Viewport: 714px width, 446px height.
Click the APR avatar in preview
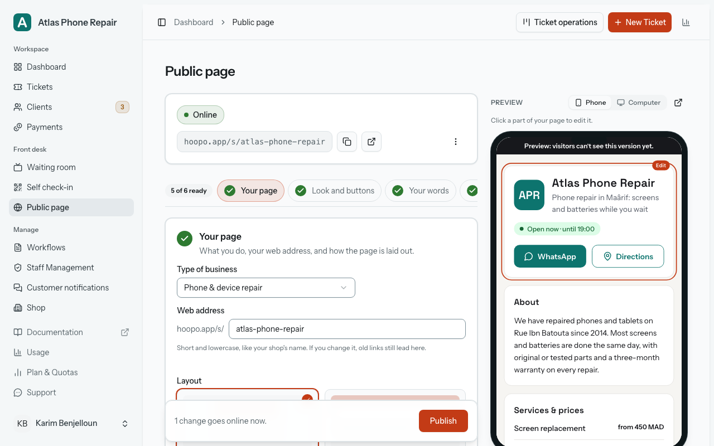click(x=529, y=195)
